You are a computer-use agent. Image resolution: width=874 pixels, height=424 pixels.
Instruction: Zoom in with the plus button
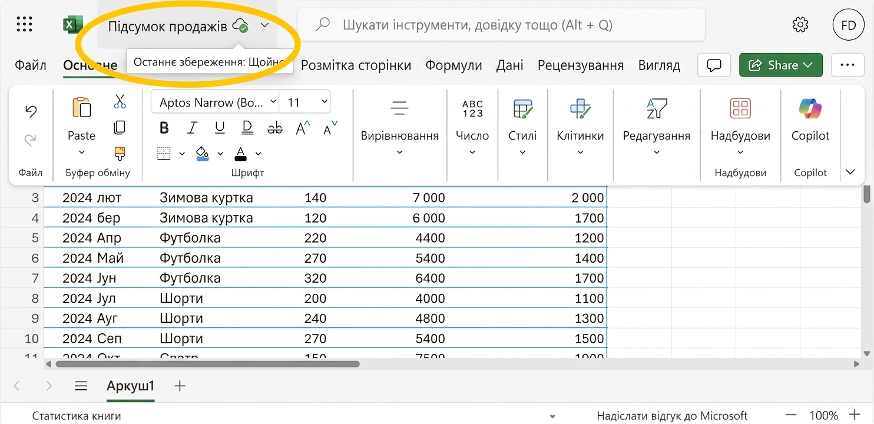click(855, 415)
